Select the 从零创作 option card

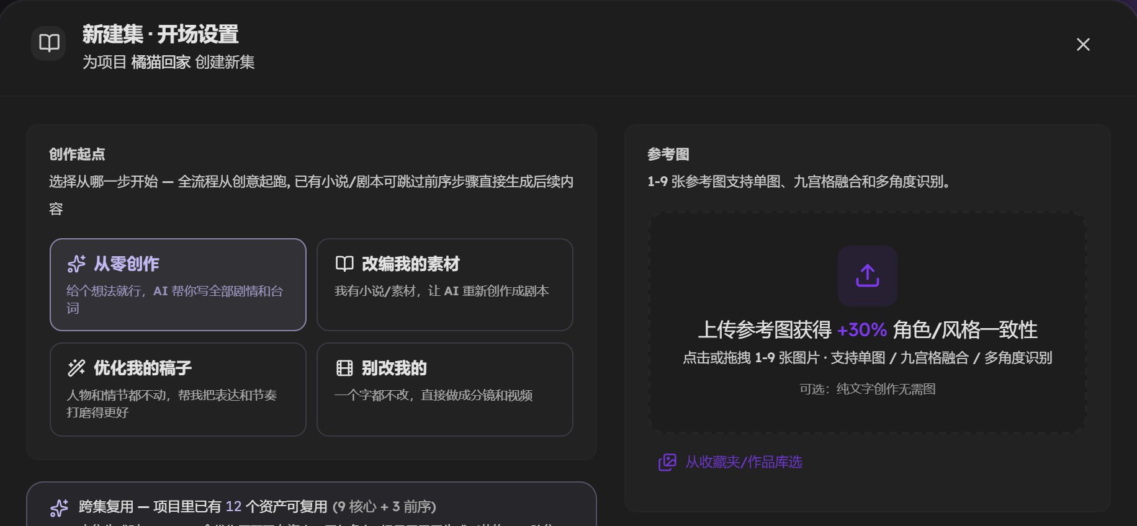178,285
